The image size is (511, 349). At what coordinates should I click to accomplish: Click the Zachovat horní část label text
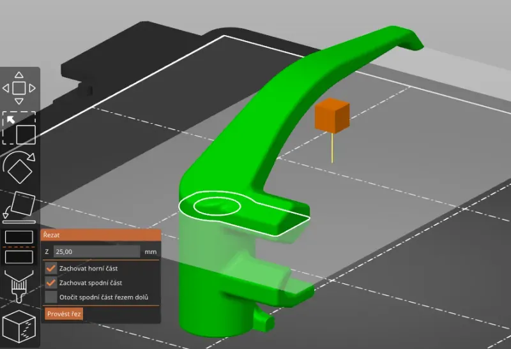pos(88,269)
